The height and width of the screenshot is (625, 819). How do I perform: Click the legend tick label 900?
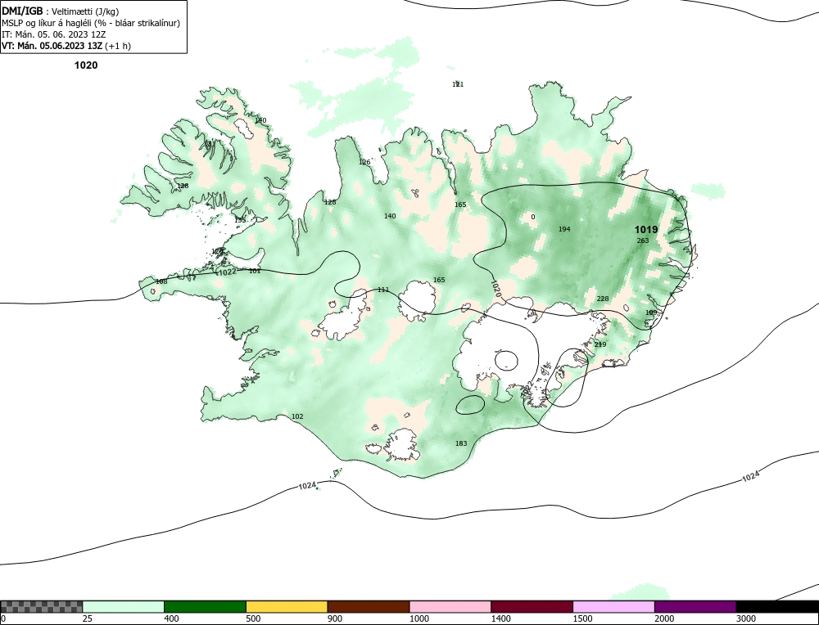335,618
